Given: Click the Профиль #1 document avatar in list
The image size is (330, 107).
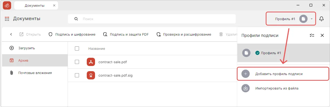Looking at the screenshot, I should (x=246, y=53).
